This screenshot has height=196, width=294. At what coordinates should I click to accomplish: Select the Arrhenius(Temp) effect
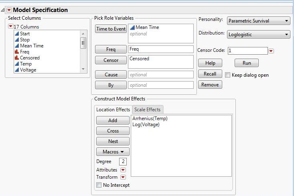coord(150,118)
